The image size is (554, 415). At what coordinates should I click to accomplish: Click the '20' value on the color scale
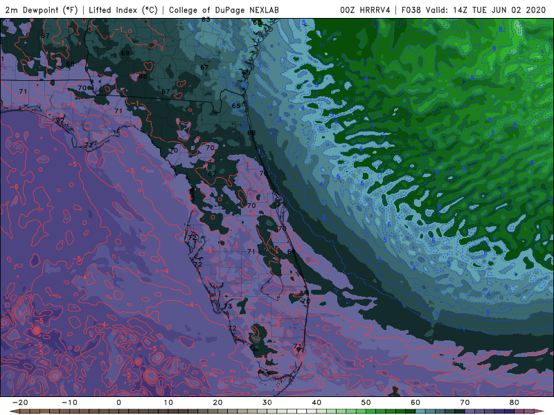[x=217, y=403]
